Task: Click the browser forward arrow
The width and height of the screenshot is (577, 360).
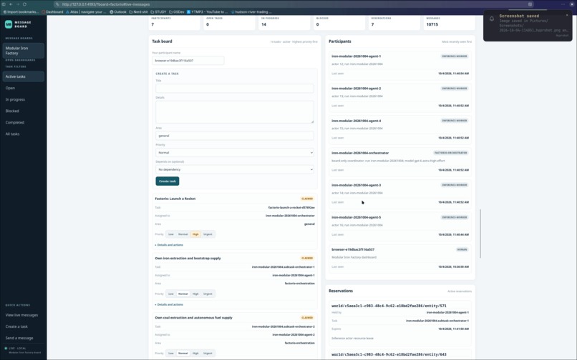Action: [x=18, y=4]
